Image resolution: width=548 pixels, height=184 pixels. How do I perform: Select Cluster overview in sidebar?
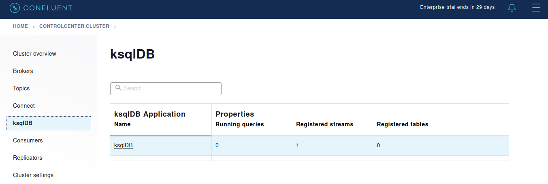pyautogui.click(x=34, y=54)
